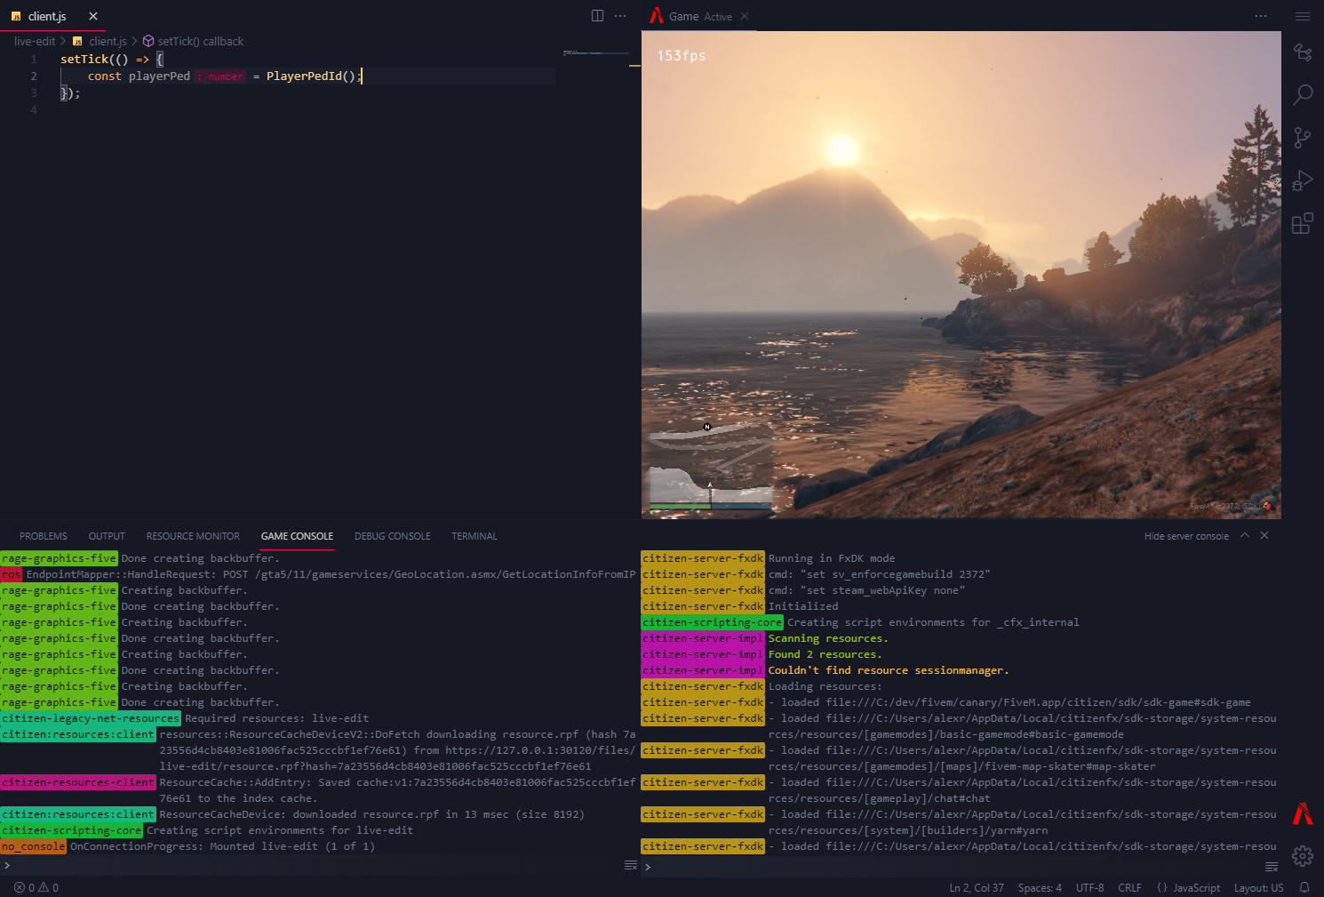The image size is (1324, 897).
Task: Open the editor more actions ellipsis menu
Action: pos(619,15)
